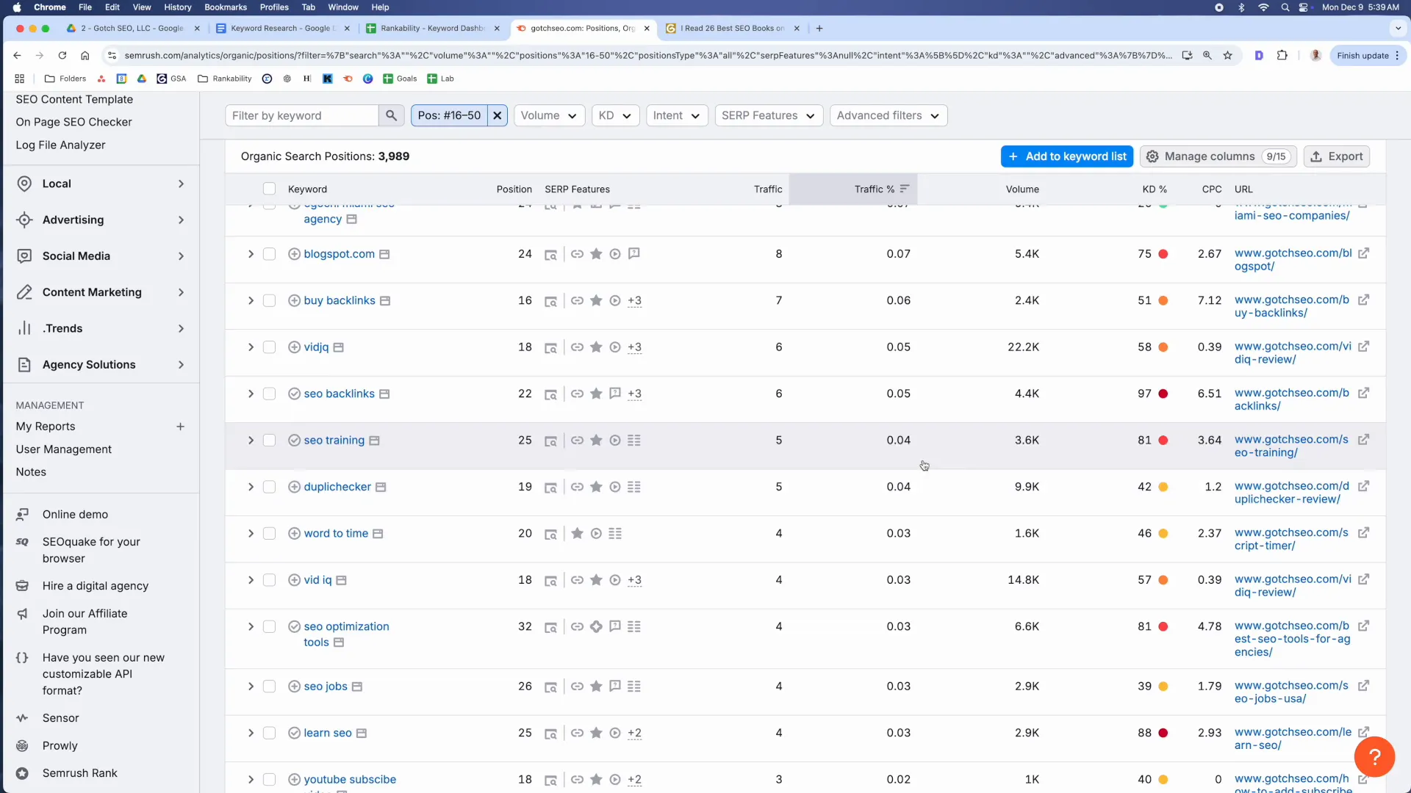Click plus icon next to My Reports

[180, 427]
